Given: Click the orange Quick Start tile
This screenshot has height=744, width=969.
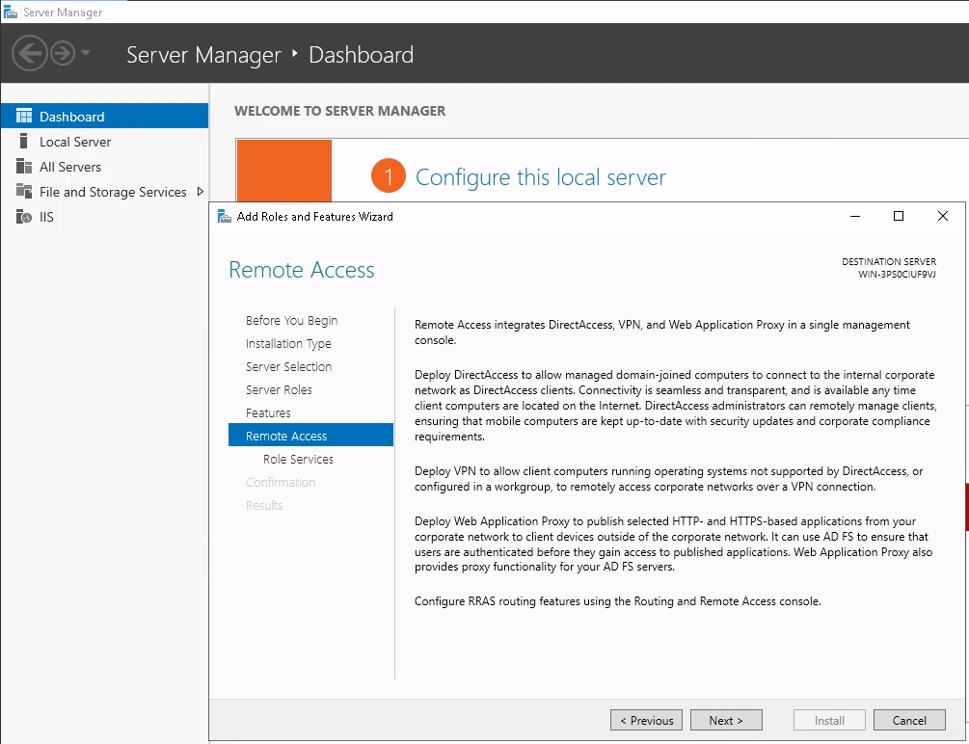Looking at the screenshot, I should [284, 171].
